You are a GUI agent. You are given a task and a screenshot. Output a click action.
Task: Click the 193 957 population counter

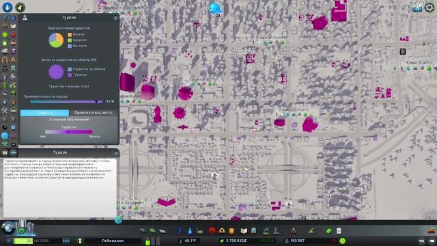(x=298, y=241)
